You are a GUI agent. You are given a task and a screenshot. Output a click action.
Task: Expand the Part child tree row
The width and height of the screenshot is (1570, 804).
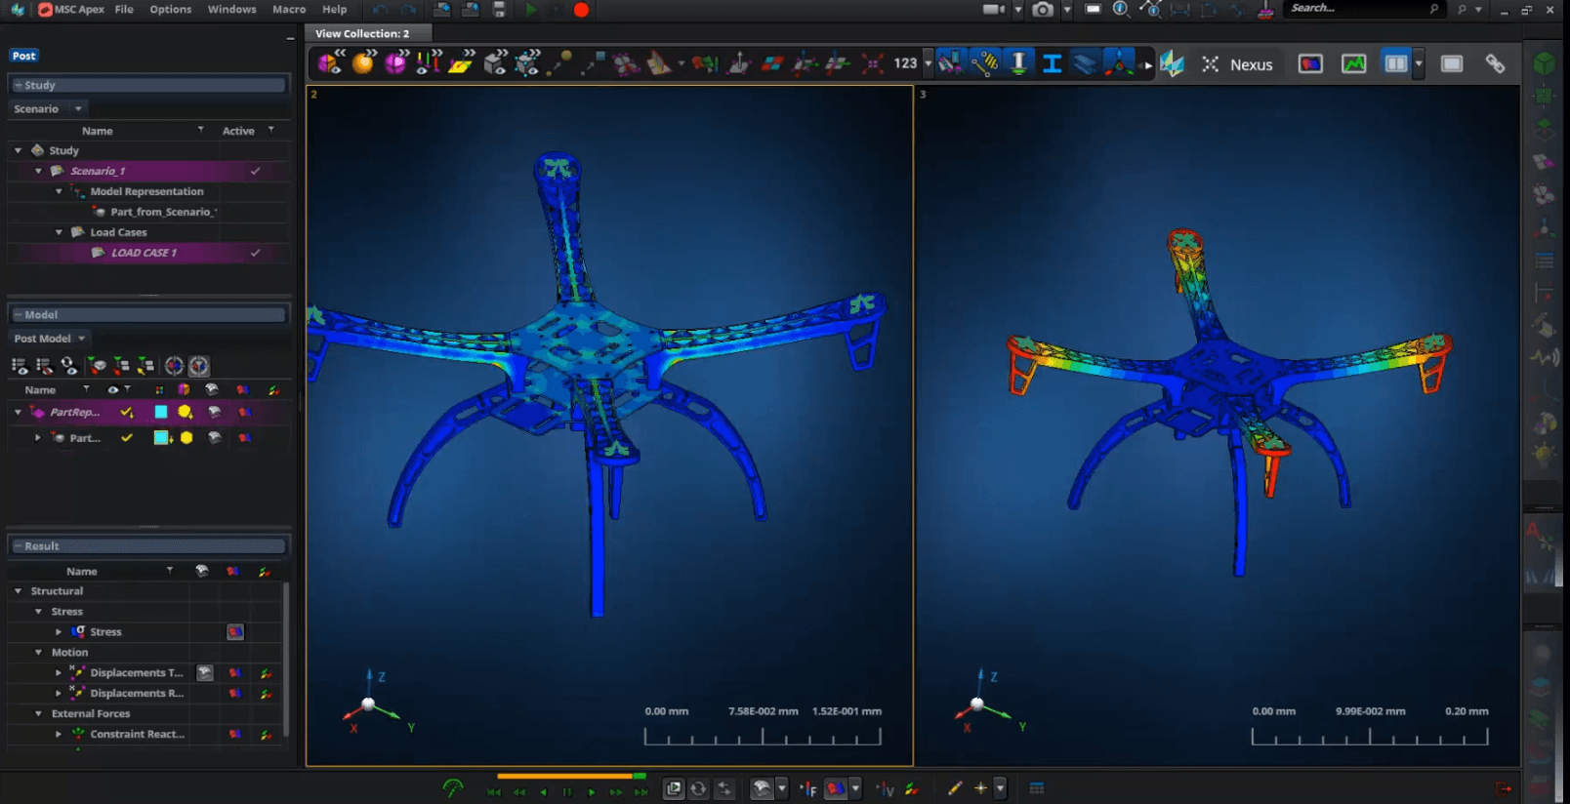pos(38,437)
